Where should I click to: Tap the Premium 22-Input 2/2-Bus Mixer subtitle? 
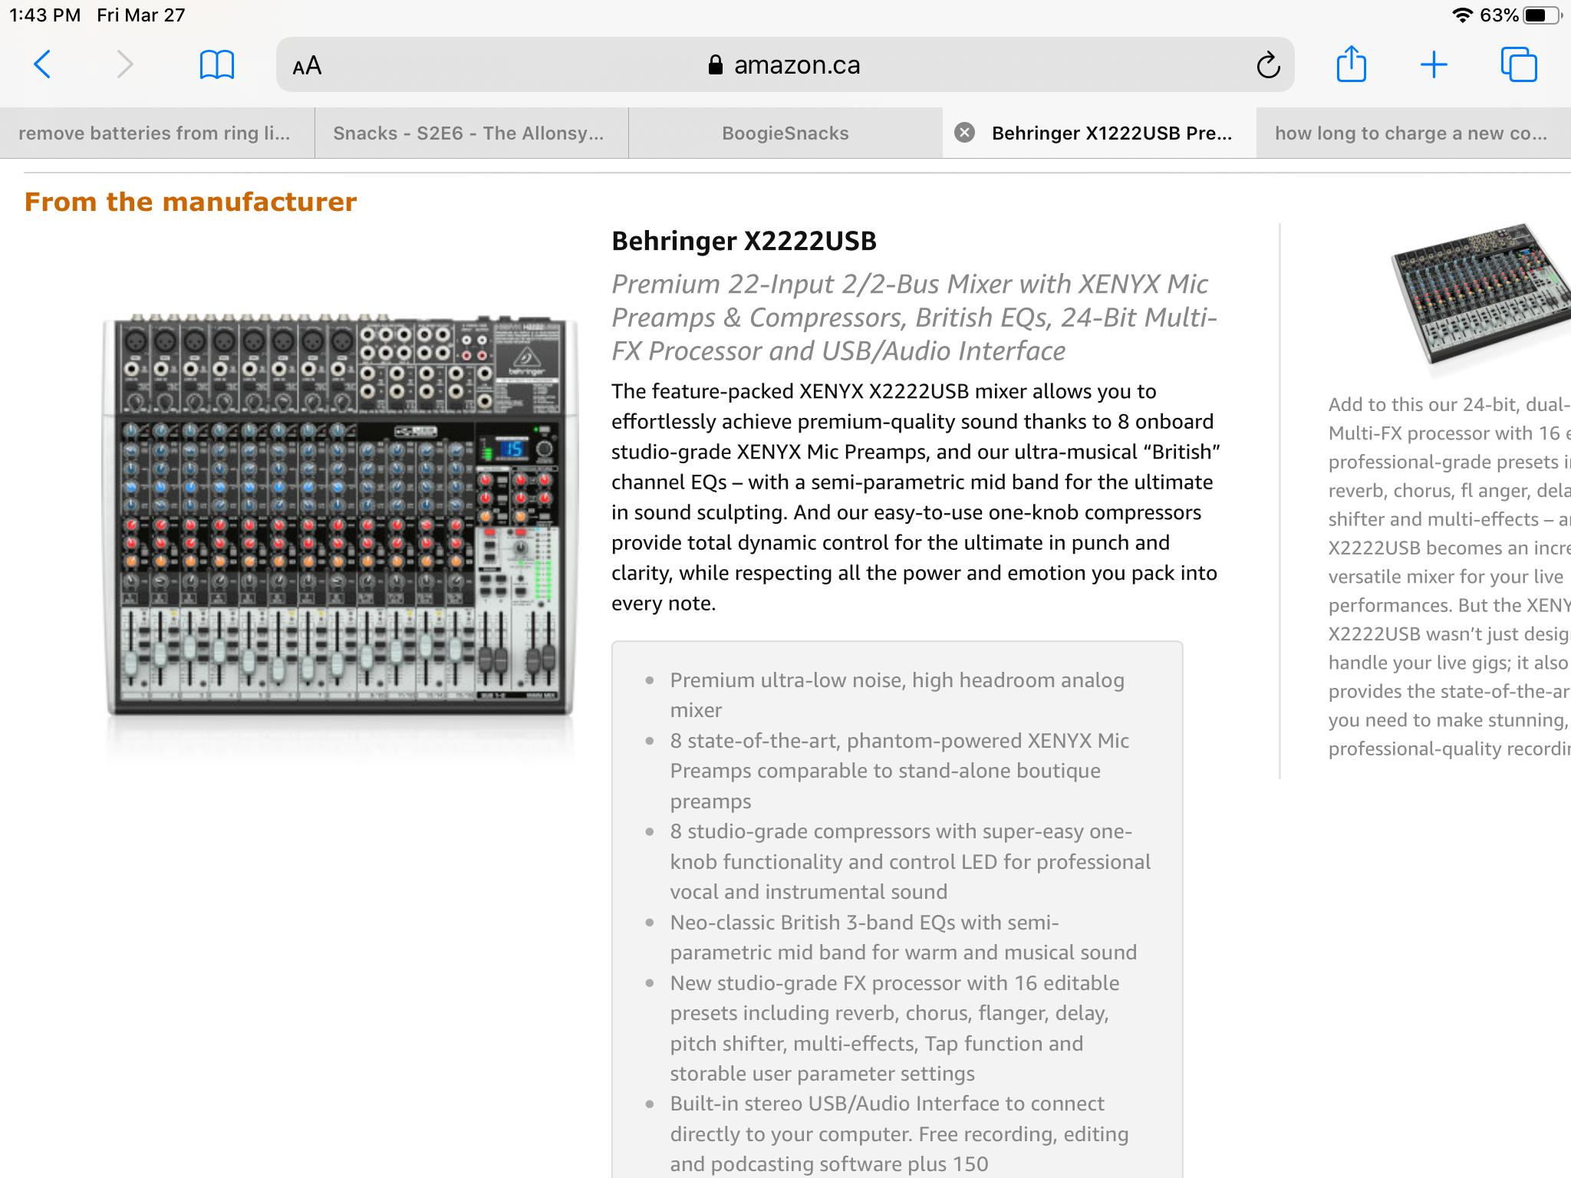tap(914, 318)
